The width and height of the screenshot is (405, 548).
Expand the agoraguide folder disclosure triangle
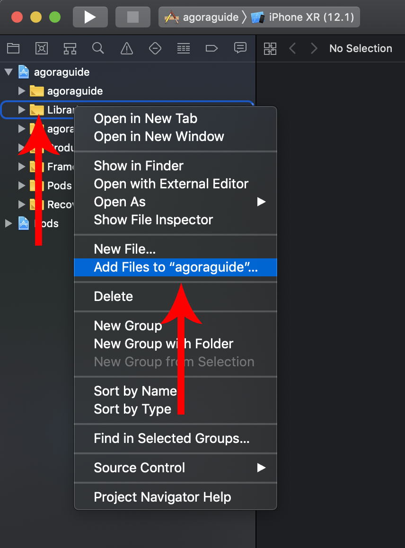(22, 91)
